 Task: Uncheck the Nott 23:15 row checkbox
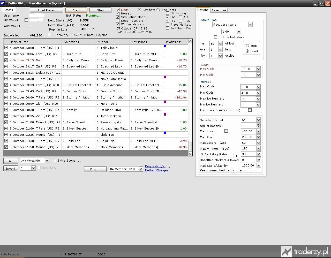[6, 60]
